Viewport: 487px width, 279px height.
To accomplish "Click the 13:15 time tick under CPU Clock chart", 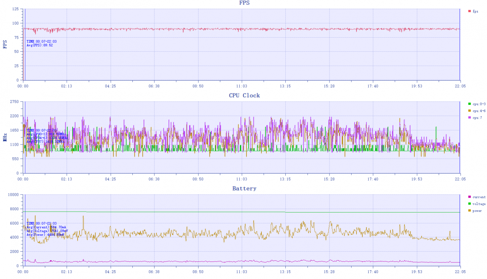I will tap(285, 179).
